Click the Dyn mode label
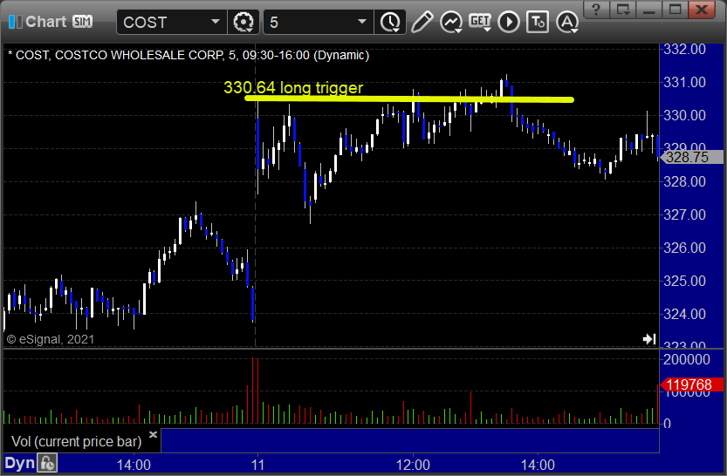Viewport: 727px width, 476px height. (19, 464)
